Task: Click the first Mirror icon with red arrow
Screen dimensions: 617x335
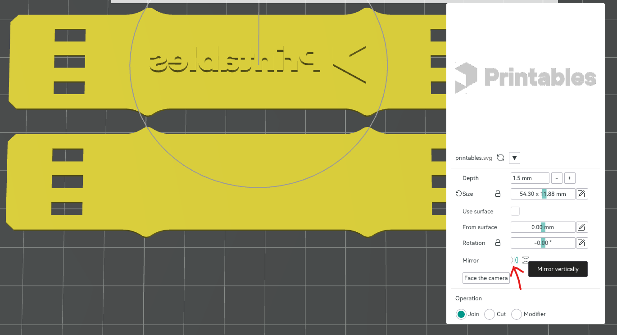Action: (514, 260)
